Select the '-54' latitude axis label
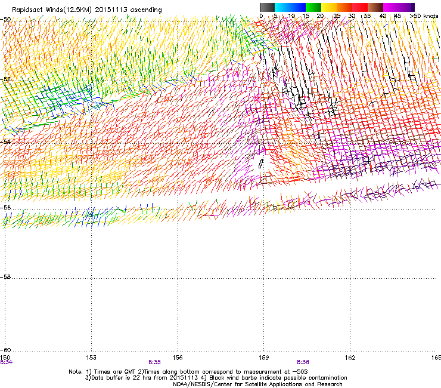 point(5,141)
